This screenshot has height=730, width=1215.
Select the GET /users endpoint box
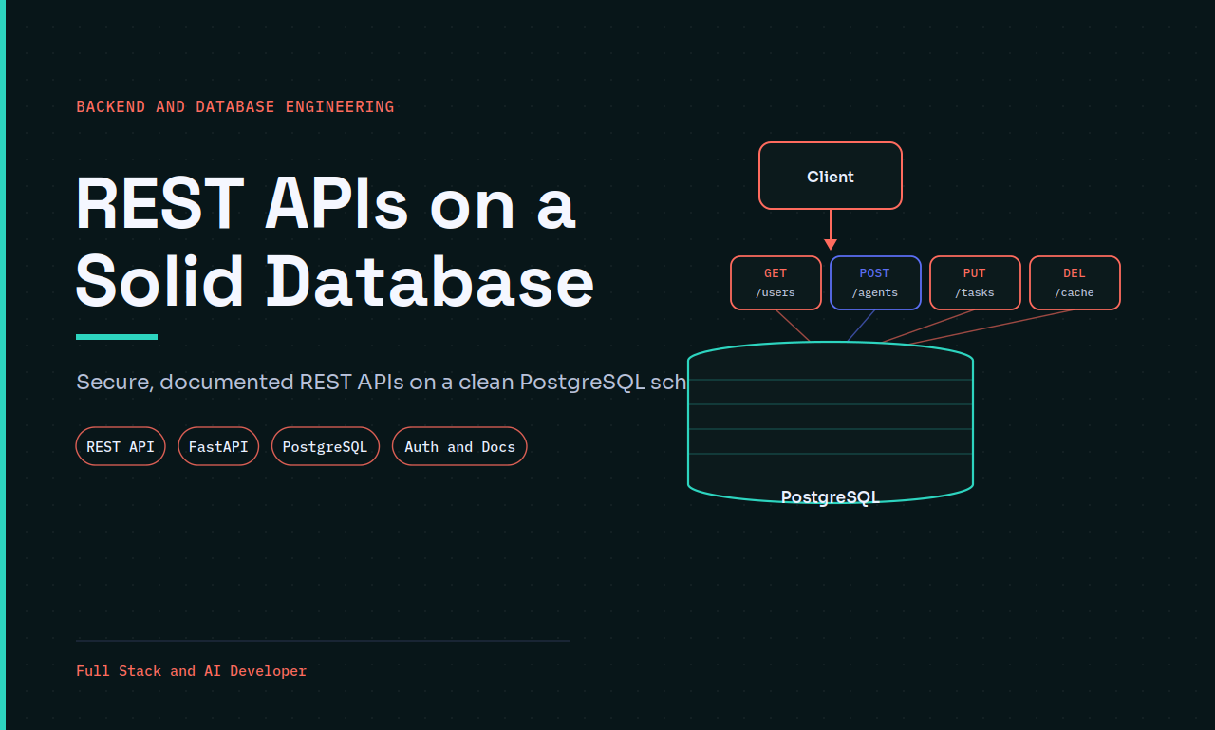[776, 283]
